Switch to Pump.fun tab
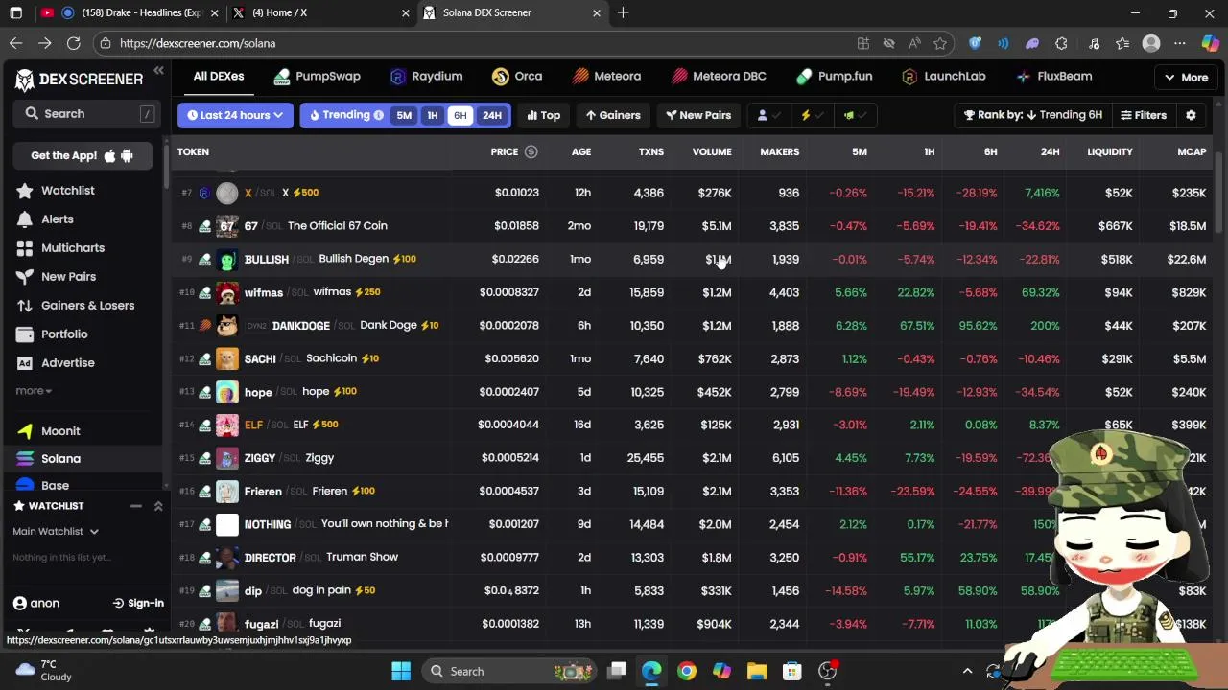The width and height of the screenshot is (1228, 690). (x=833, y=77)
